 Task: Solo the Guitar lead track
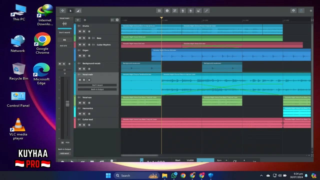click(84, 125)
